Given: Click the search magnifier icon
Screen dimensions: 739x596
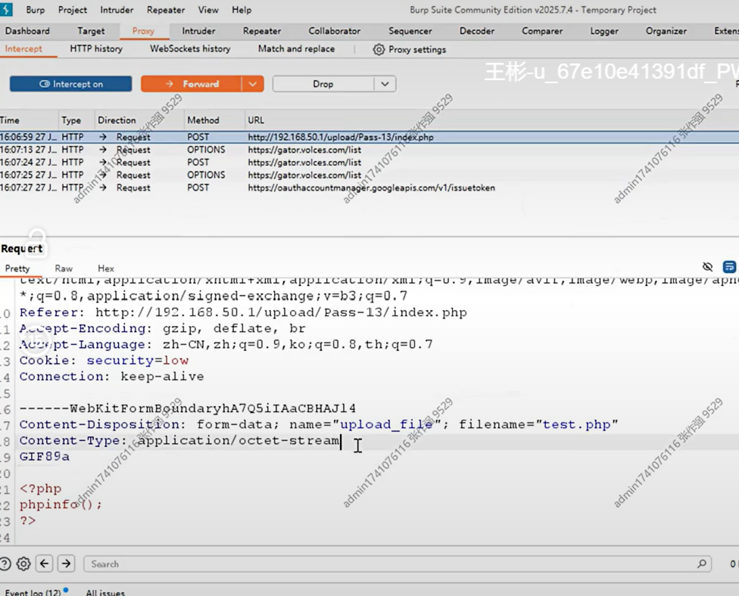Looking at the screenshot, I should (x=702, y=563).
